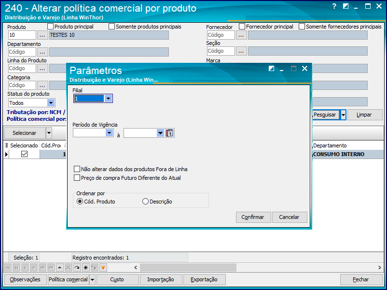
Task: Enable Não alterar dados dos produtos Fora de Linha
Action: click(x=77, y=169)
